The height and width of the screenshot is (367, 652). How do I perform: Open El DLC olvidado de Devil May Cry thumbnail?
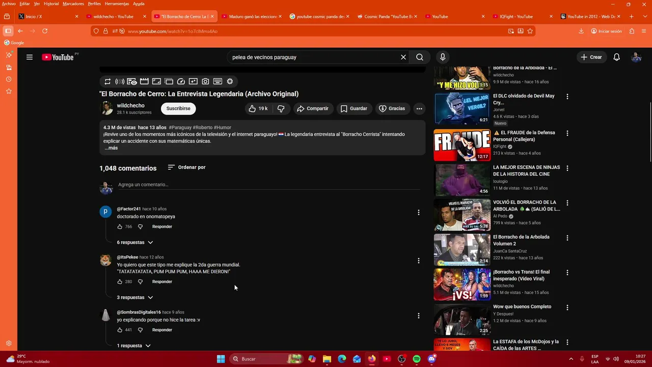(x=462, y=108)
